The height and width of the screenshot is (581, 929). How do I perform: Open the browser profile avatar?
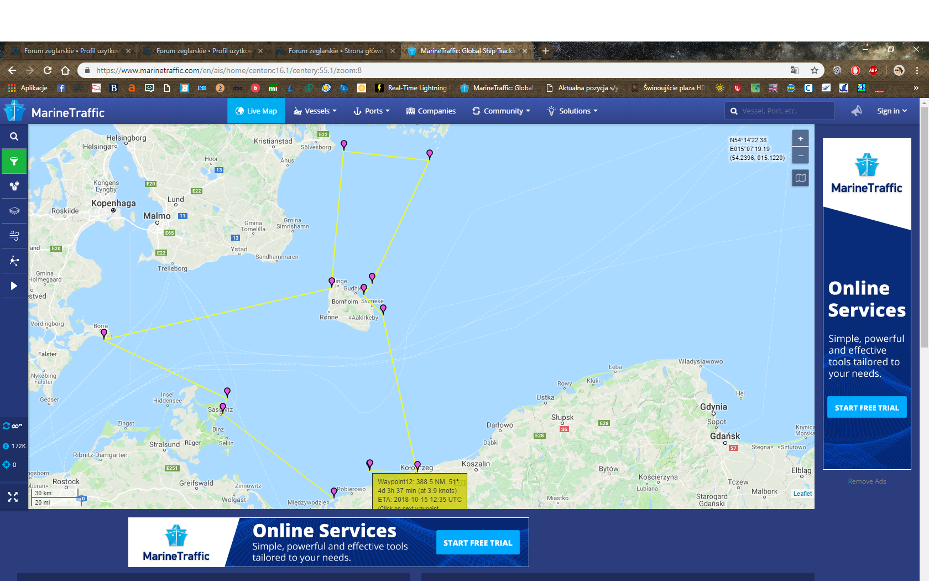pyautogui.click(x=899, y=70)
